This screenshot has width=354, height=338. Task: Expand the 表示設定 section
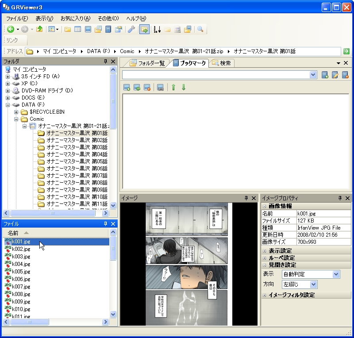[264, 251]
